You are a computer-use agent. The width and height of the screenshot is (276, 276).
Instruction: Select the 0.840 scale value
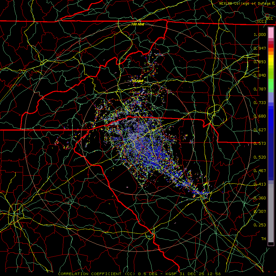[x=260, y=75]
